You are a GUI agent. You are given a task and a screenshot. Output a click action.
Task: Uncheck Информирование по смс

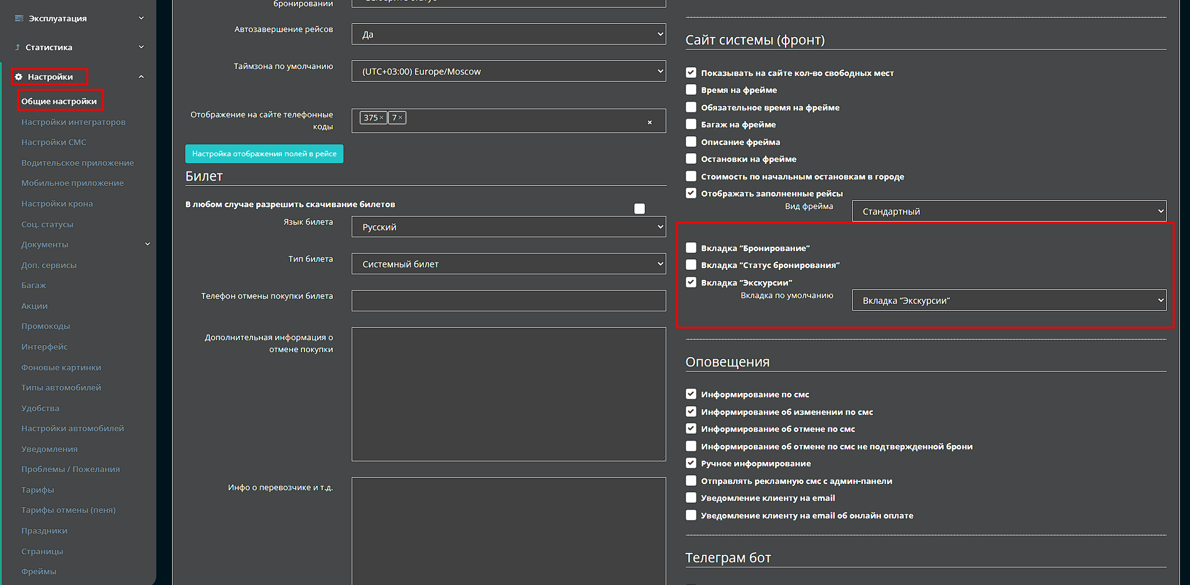(x=691, y=394)
